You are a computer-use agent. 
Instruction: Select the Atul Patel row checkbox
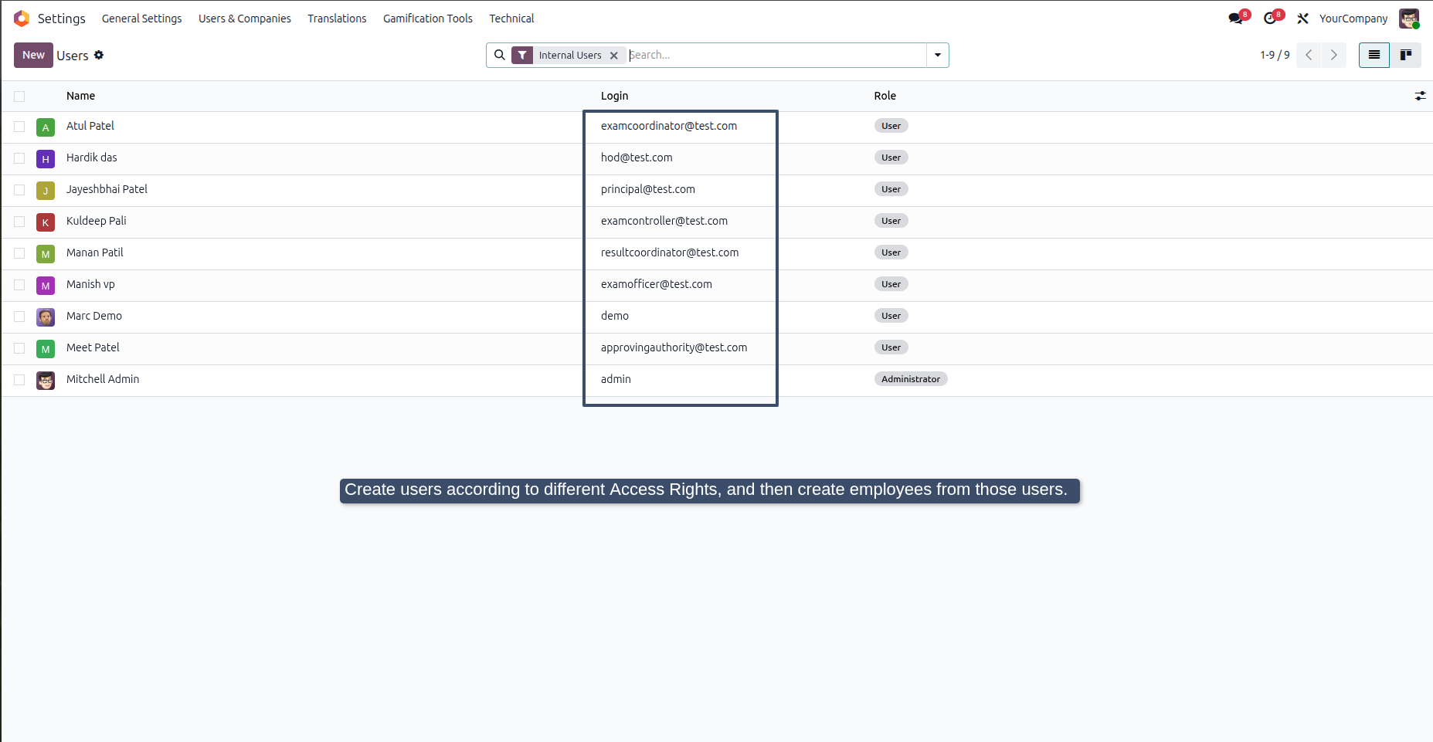(x=19, y=127)
